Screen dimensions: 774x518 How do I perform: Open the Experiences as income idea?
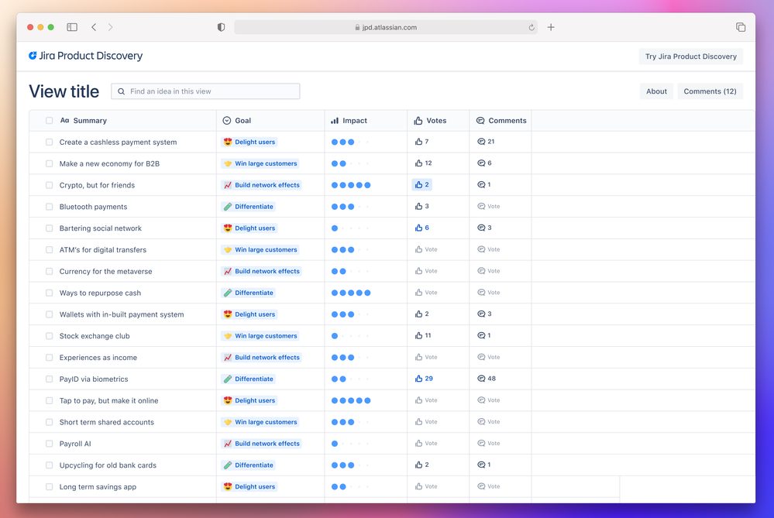98,358
